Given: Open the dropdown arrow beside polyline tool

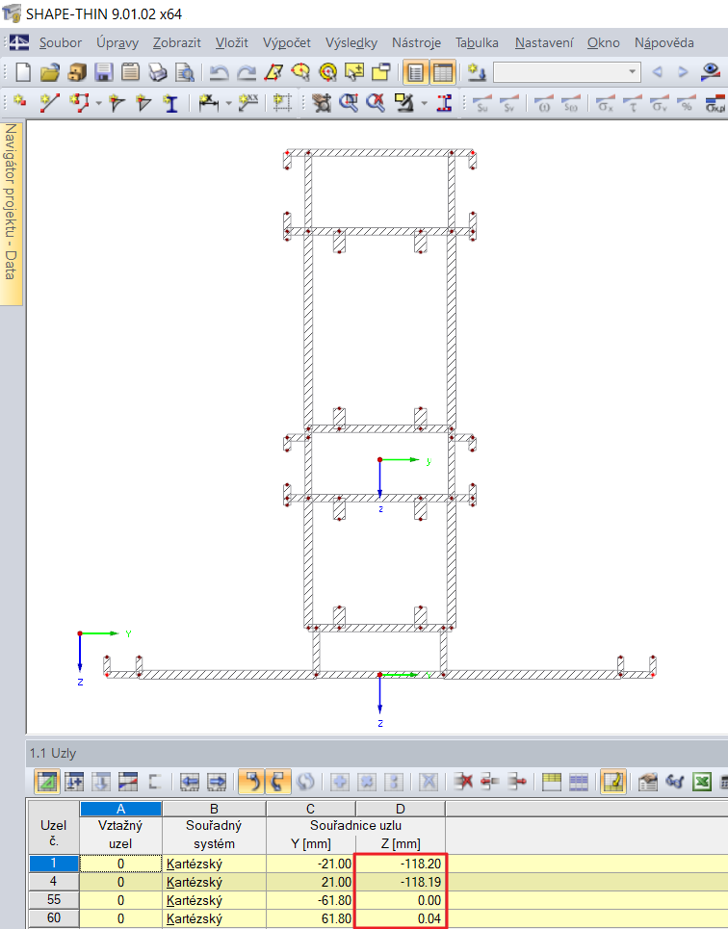Looking at the screenshot, I should click(98, 103).
